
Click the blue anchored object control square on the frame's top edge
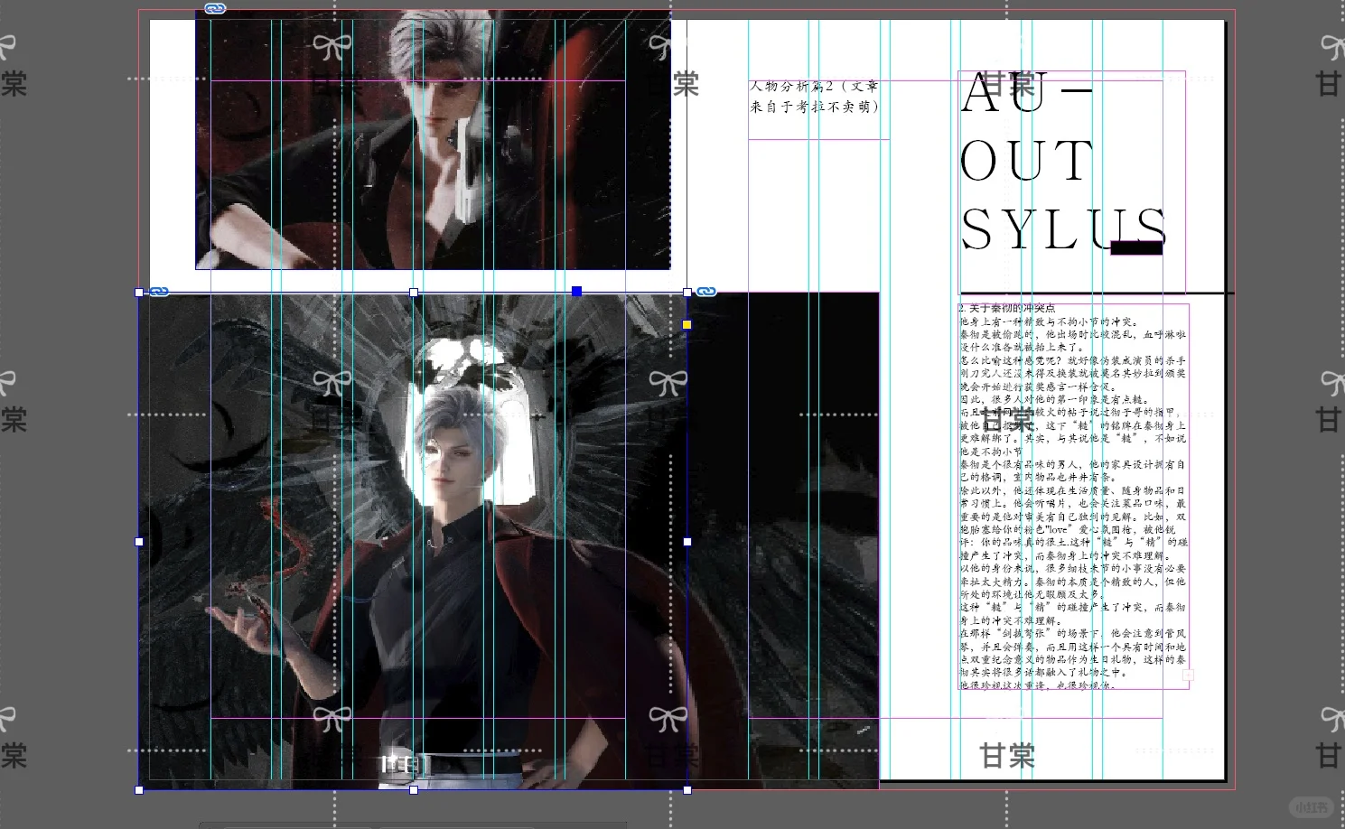click(576, 291)
